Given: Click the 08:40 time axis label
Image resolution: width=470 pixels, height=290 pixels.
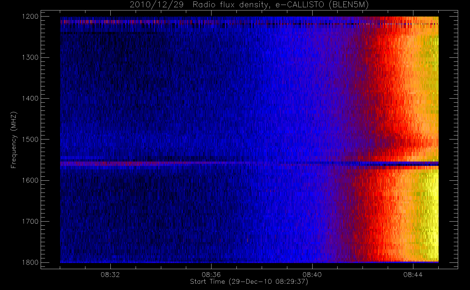Looking at the screenshot, I should 312,275.
